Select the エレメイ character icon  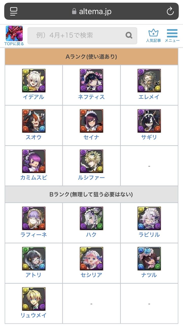(149, 80)
